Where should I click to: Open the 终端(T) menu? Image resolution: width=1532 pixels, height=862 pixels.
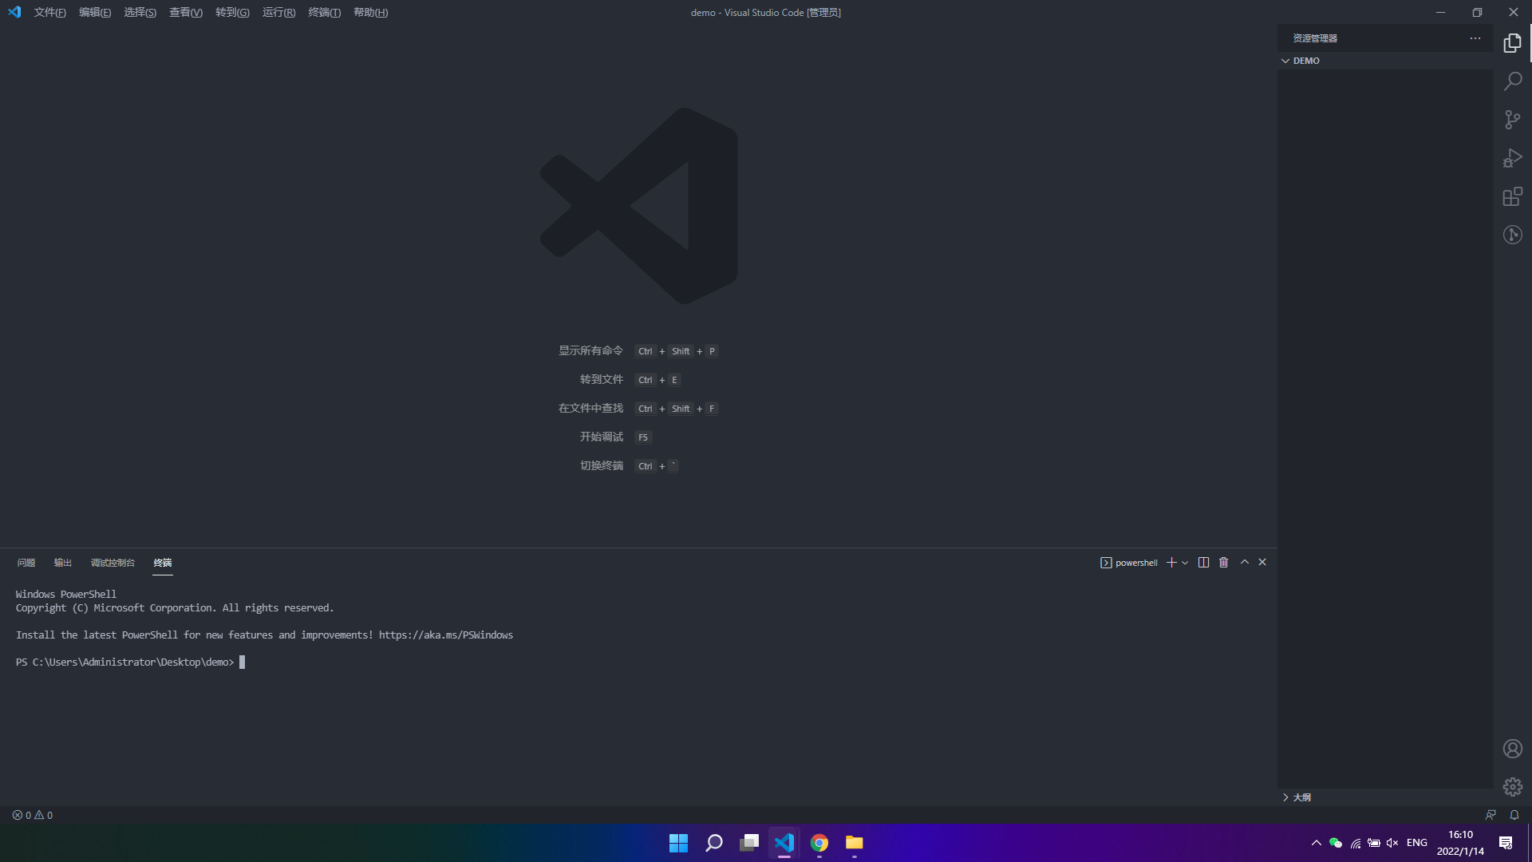pyautogui.click(x=324, y=13)
